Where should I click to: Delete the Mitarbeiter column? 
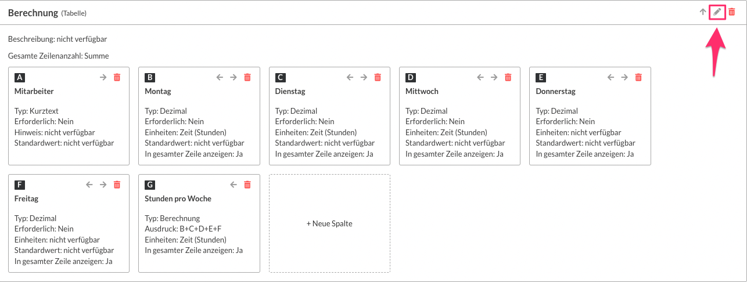(117, 77)
